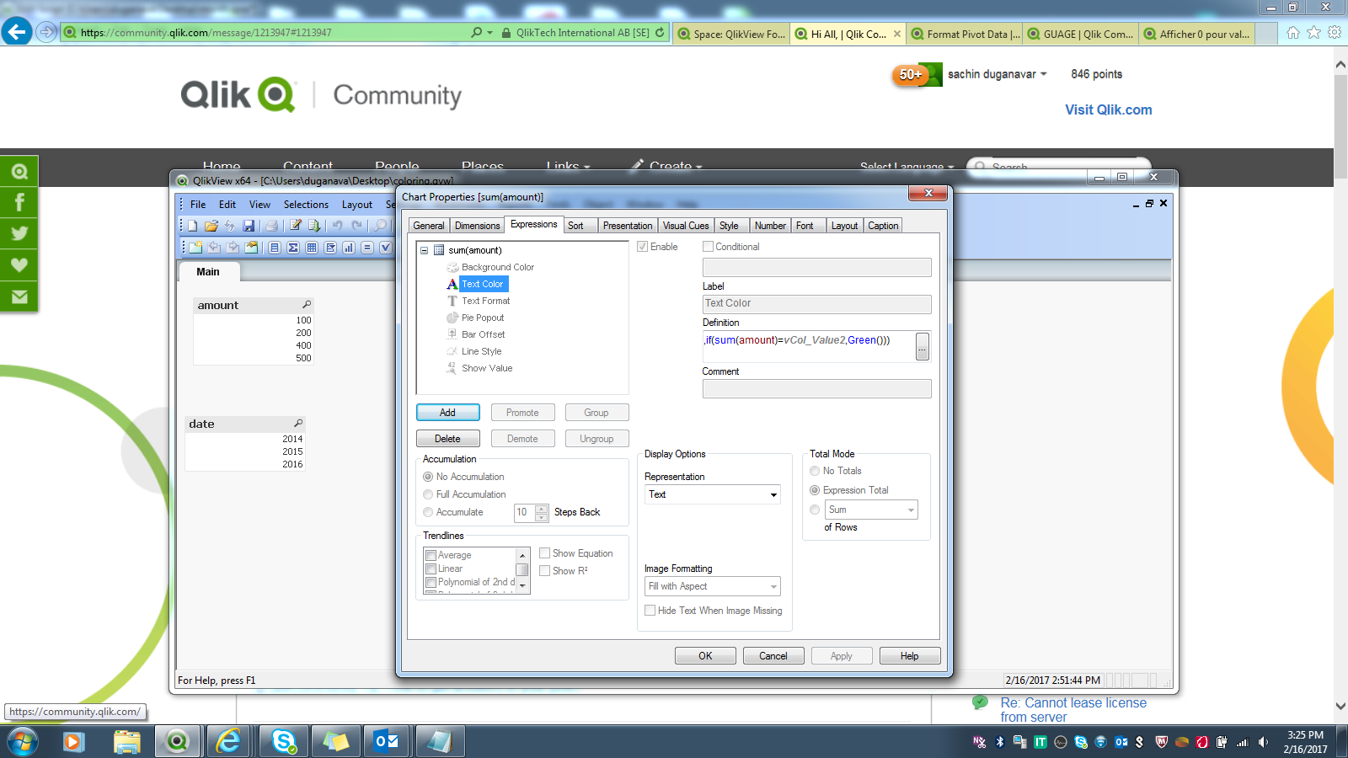Open Outlook from the Windows taskbar
Screen dimensions: 1348x758
(388, 741)
